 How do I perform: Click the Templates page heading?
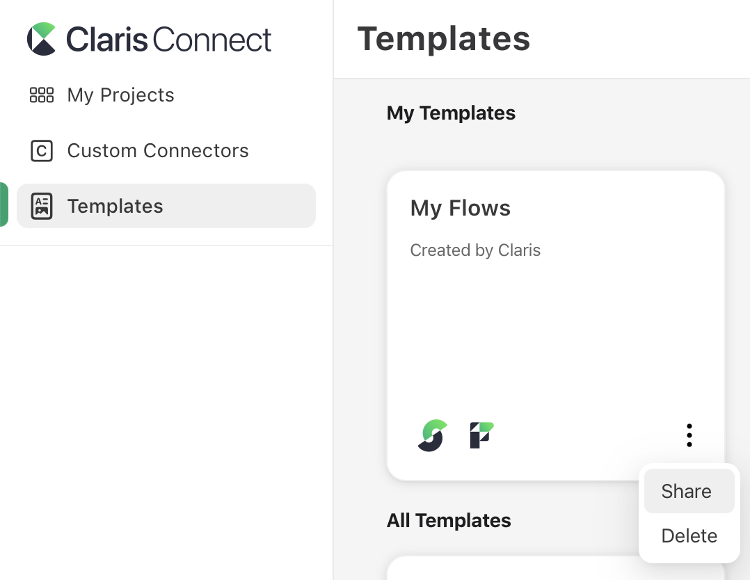pos(443,39)
